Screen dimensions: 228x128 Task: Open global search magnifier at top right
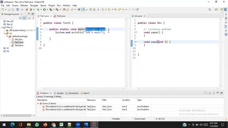[x=210, y=10]
